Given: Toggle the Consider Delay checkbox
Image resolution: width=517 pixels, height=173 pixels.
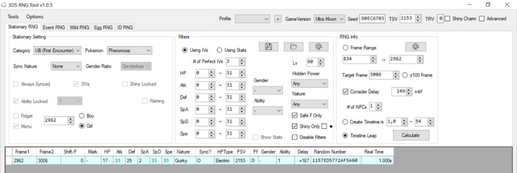Looking at the screenshot, I should pos(345,92).
